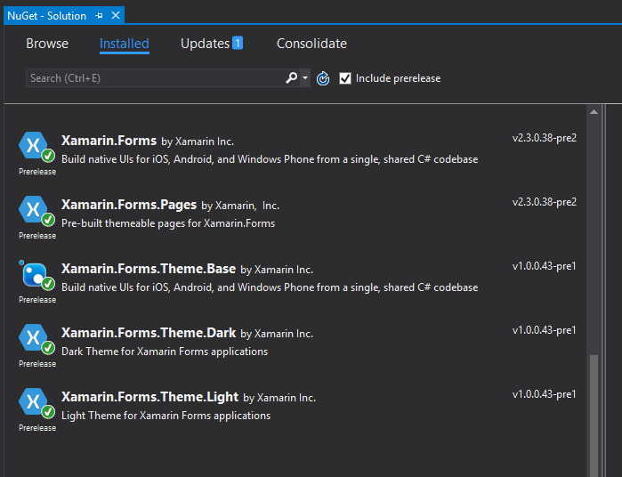
Task: Click the Prerelease label under Theme.Dark icon
Action: (37, 364)
